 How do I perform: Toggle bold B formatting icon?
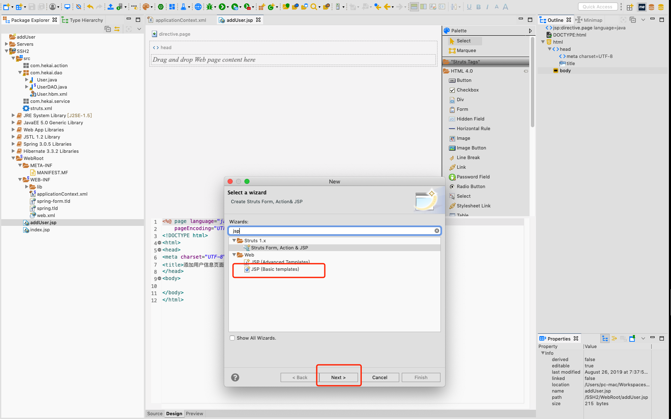pyautogui.click(x=478, y=7)
